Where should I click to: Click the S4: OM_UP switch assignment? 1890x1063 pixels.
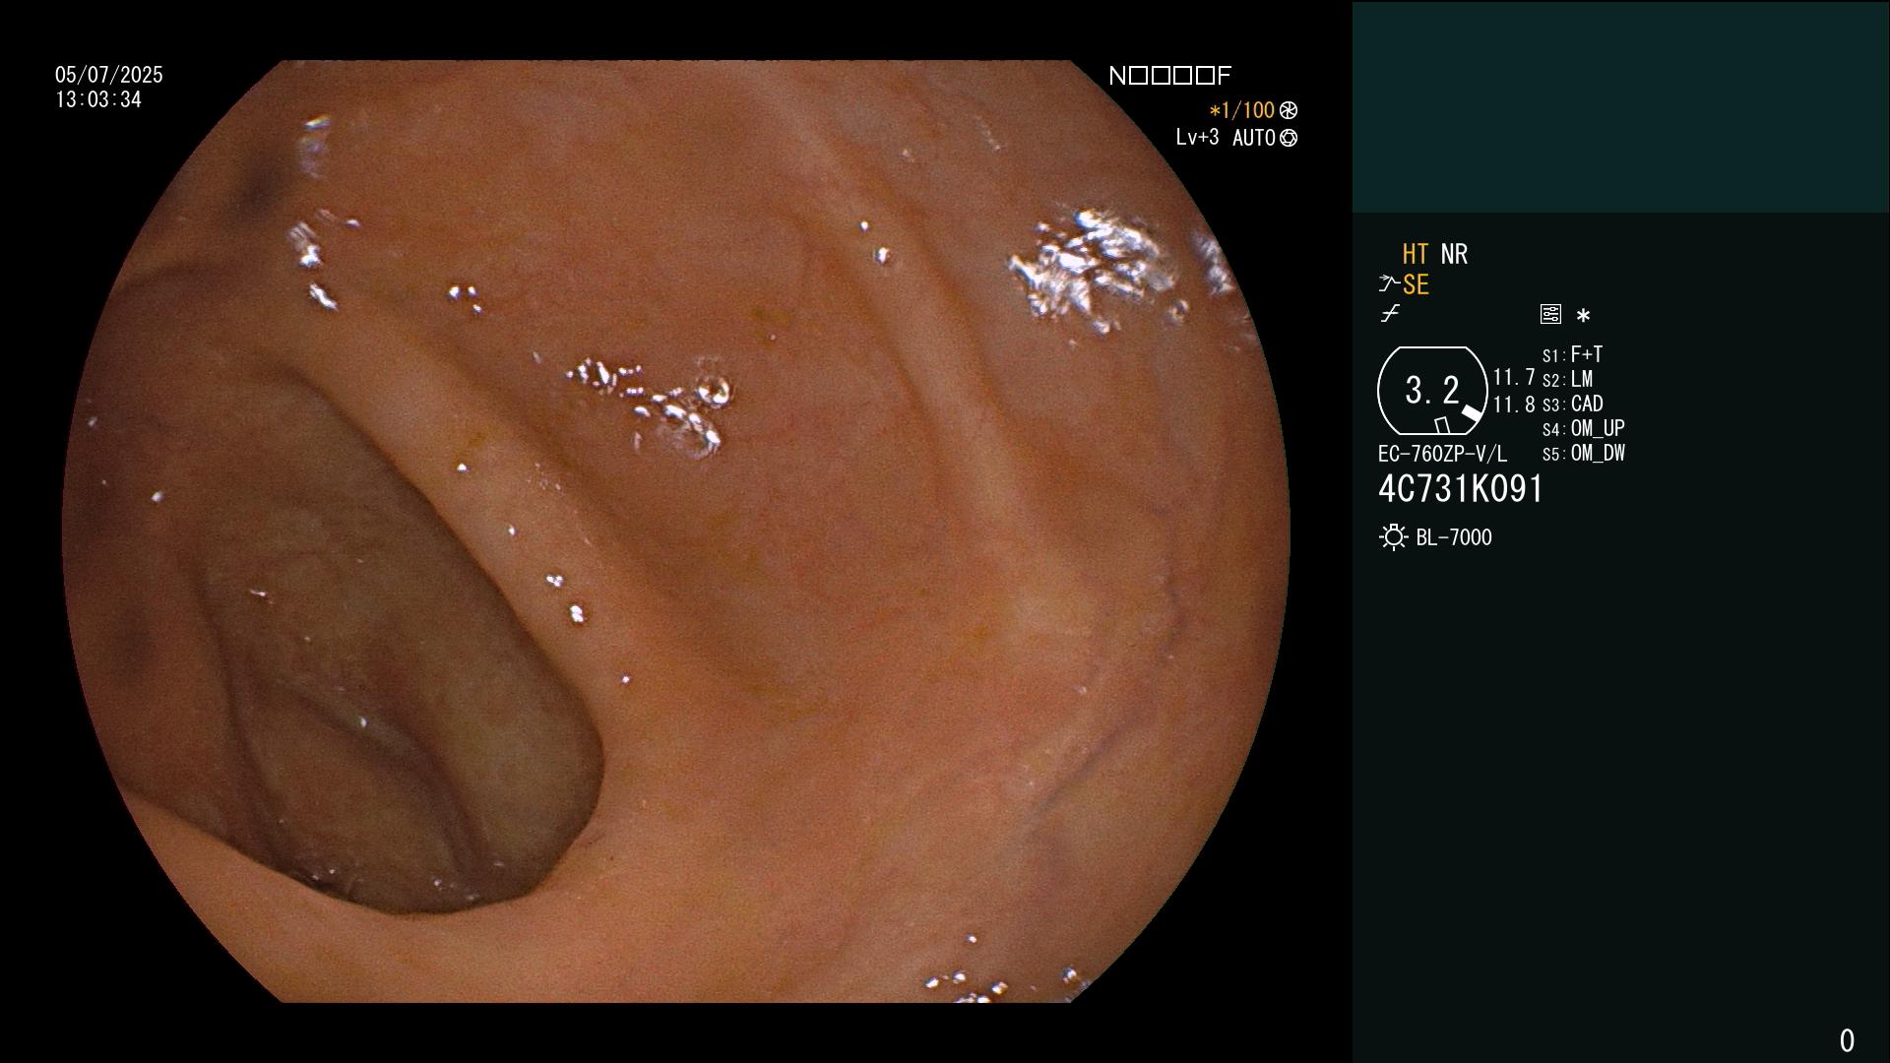point(1583,428)
